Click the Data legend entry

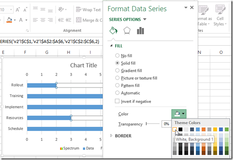coord(88,148)
